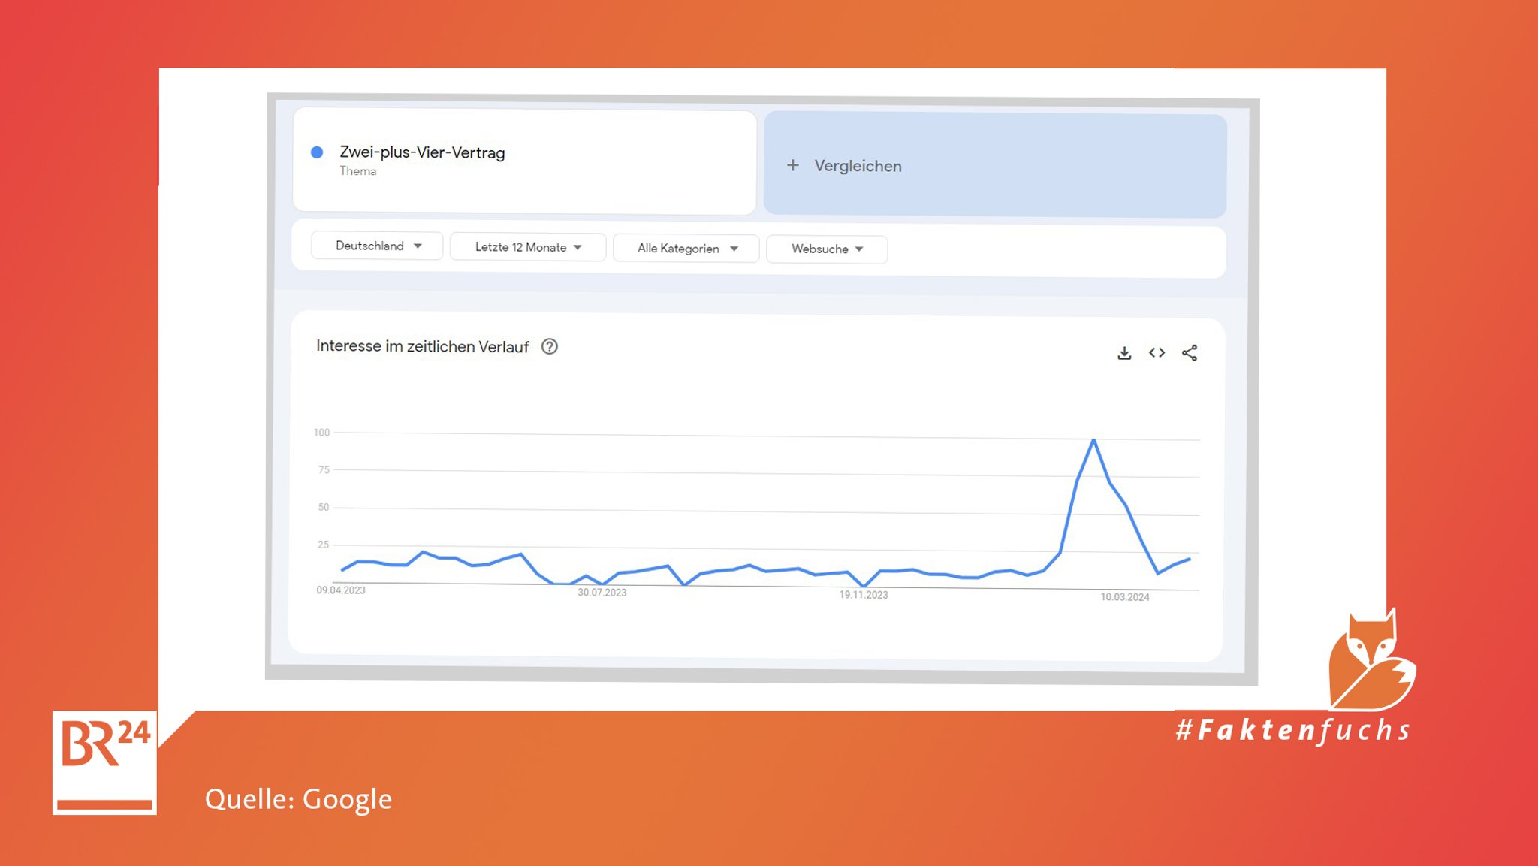The image size is (1538, 866).
Task: Click the 19.11.2023 date label
Action: pyautogui.click(x=864, y=595)
